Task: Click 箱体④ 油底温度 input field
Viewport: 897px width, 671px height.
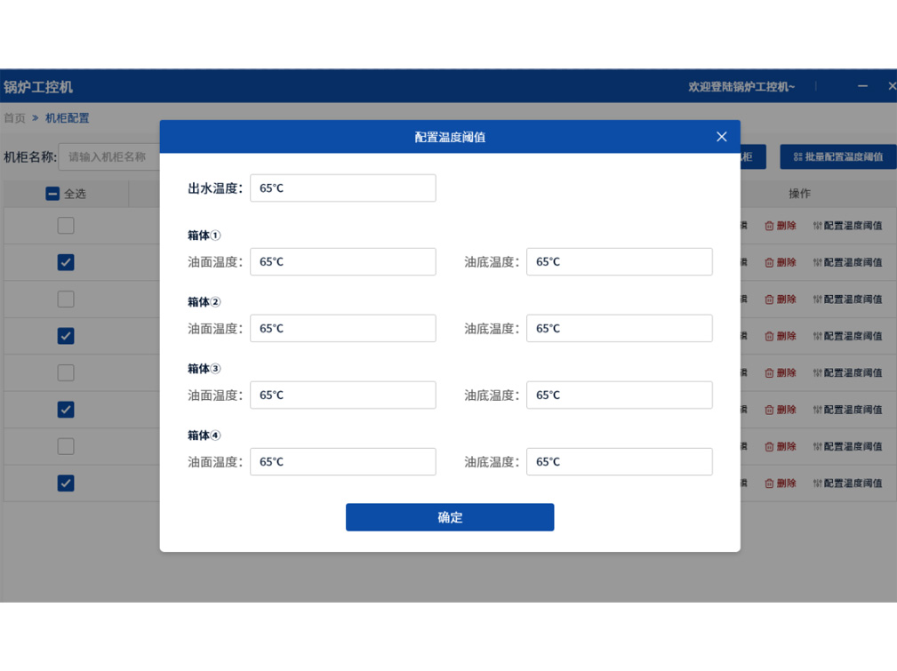Action: (x=619, y=462)
